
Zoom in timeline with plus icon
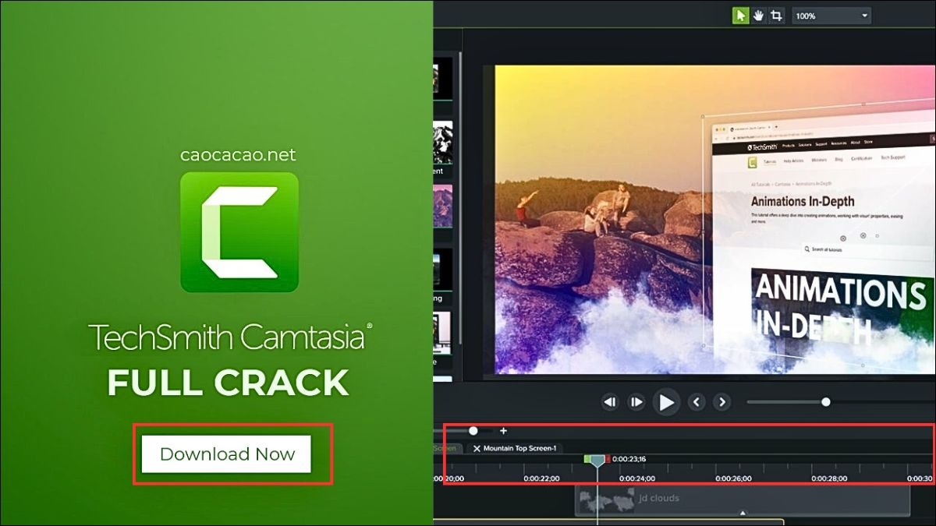pyautogui.click(x=503, y=430)
